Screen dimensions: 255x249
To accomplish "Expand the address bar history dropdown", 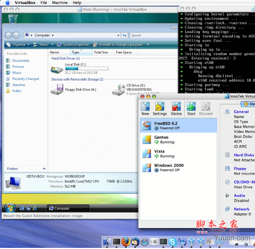I will pyautogui.click(x=118, y=35).
